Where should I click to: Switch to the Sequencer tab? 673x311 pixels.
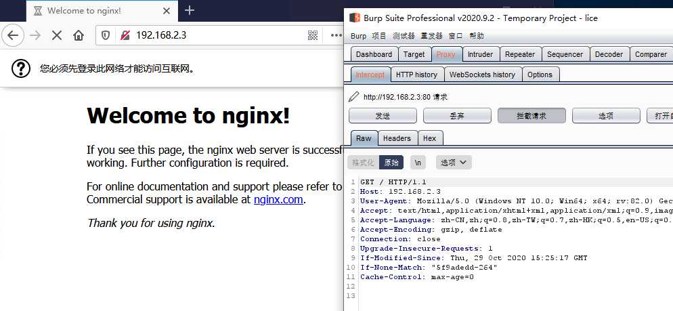[565, 55]
